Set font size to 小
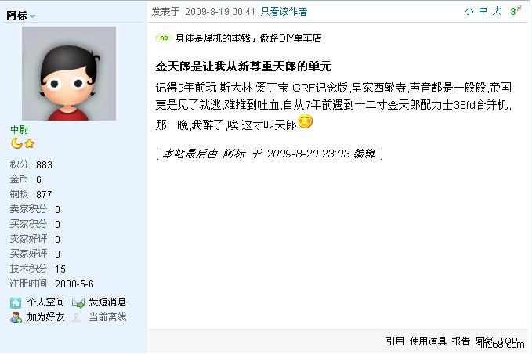The height and width of the screenshot is (354, 532). coord(469,11)
